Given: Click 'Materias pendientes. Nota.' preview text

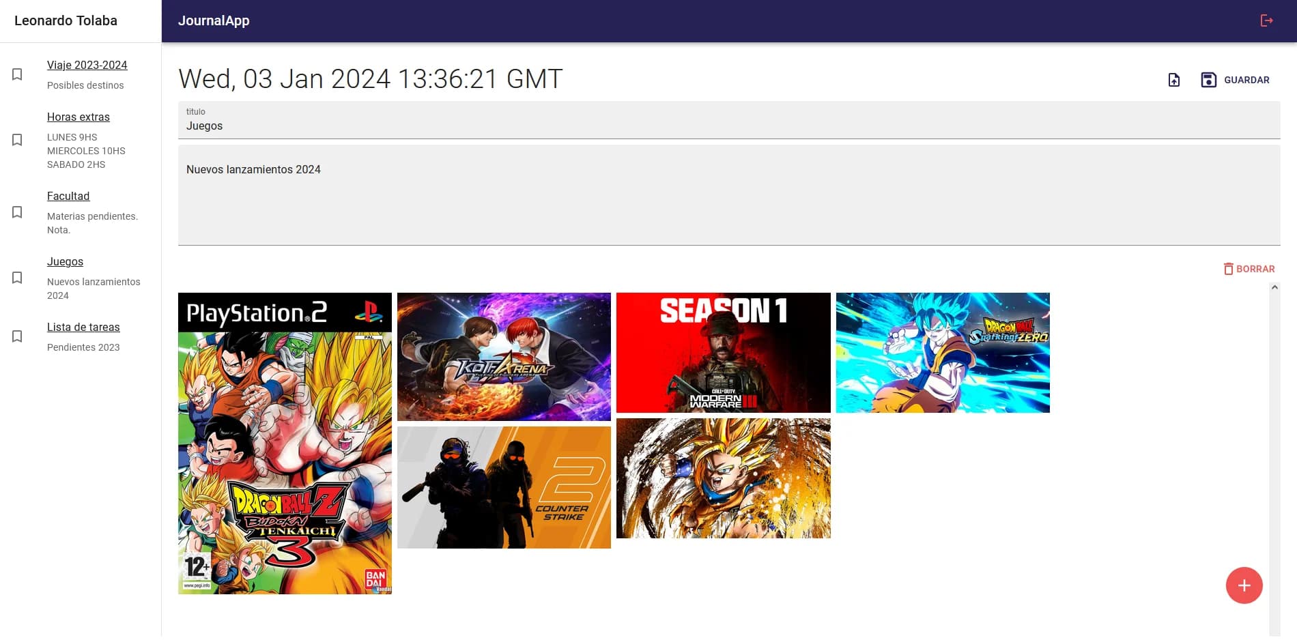Looking at the screenshot, I should (x=92, y=223).
